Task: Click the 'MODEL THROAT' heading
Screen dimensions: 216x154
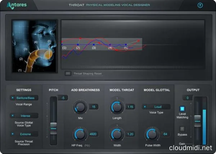Action: (x=122, y=90)
